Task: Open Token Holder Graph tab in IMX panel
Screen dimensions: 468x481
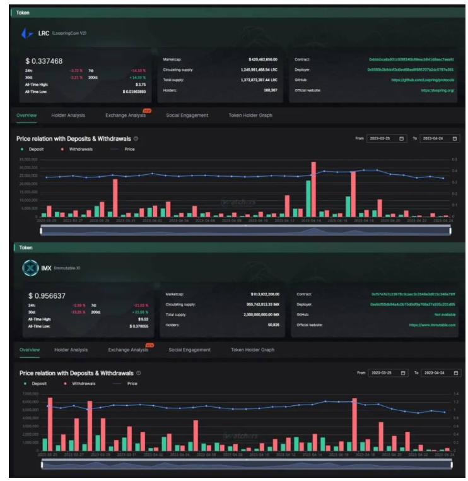Action: click(252, 350)
